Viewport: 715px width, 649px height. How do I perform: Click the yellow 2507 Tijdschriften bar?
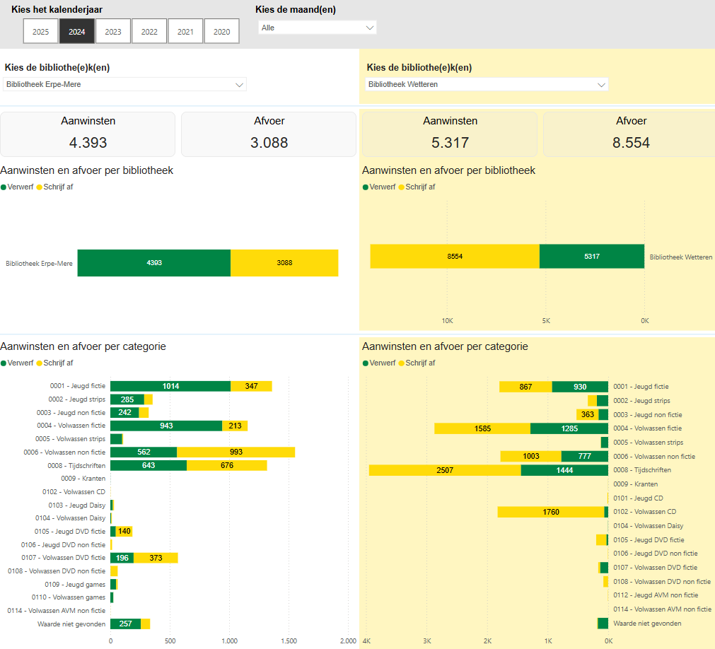(x=444, y=470)
